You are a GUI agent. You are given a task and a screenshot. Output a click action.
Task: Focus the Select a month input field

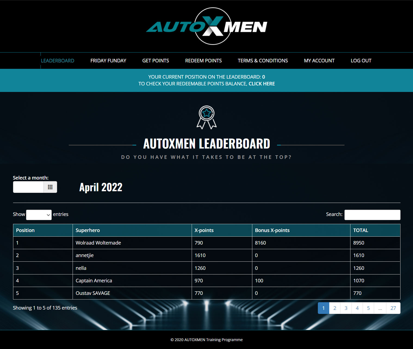[x=29, y=187]
